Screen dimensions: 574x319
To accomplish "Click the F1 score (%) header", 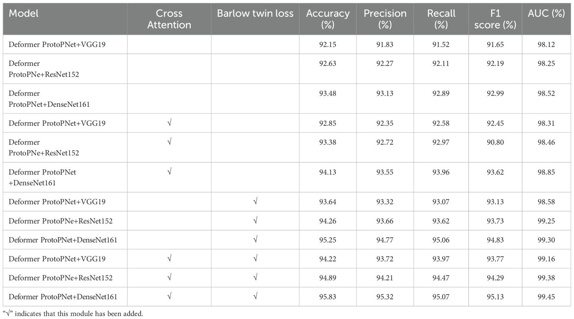I will 495,19.
